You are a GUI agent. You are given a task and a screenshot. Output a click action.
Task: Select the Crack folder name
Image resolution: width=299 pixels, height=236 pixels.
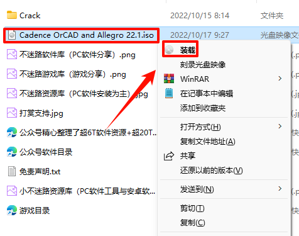coord(30,16)
